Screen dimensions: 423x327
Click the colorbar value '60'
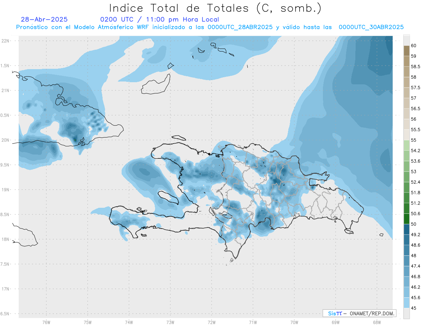(x=414, y=46)
